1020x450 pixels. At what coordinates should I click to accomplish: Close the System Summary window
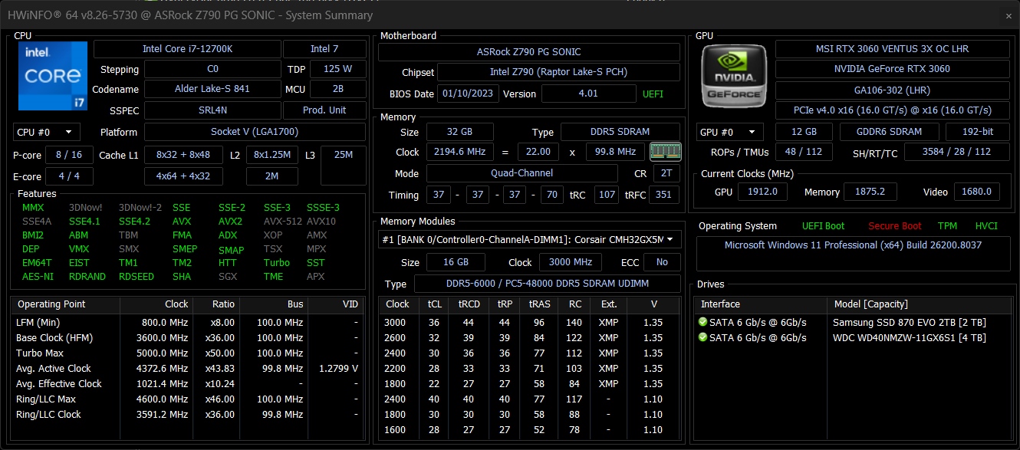click(1008, 15)
